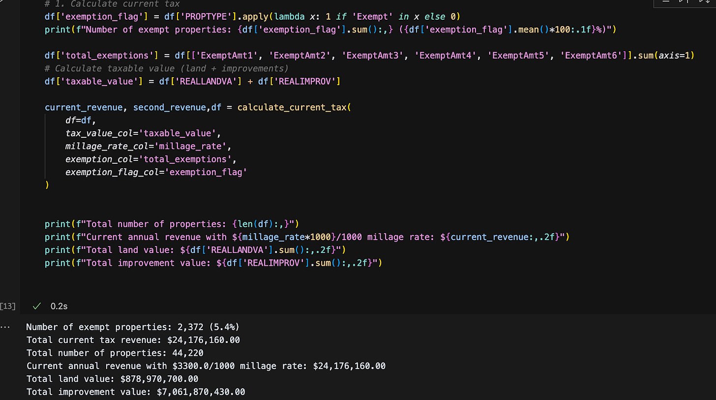The image size is (716, 400).
Task: Click the line assigning df['taxable_value']
Action: 193,81
